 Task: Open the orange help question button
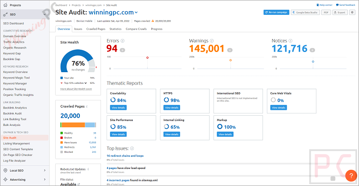click(x=351, y=176)
